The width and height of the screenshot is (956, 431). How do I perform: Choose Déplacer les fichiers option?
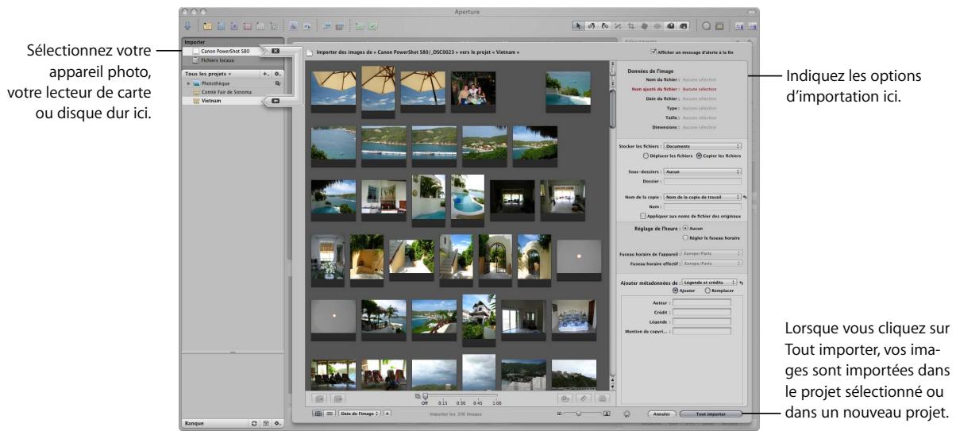[x=644, y=155]
